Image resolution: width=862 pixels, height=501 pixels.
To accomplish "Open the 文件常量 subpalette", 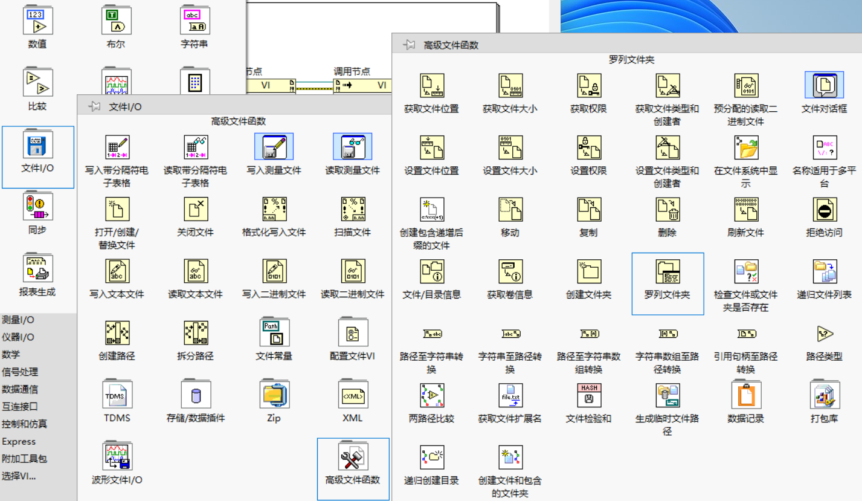I will 274,332.
